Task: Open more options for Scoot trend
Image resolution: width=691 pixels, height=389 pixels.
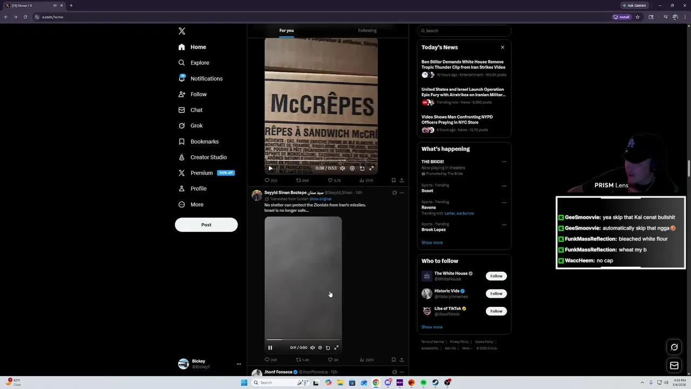Action: click(x=504, y=186)
